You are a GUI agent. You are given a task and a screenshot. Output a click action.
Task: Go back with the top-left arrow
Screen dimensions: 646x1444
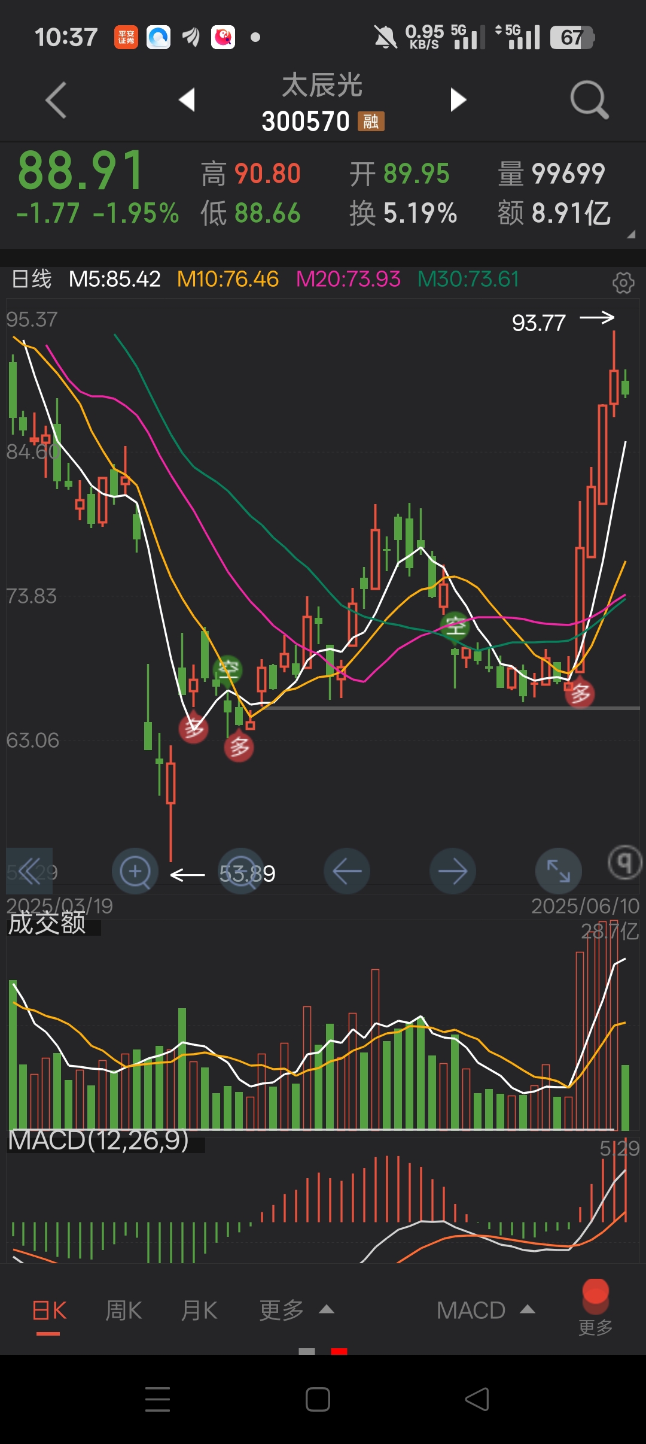tap(56, 100)
